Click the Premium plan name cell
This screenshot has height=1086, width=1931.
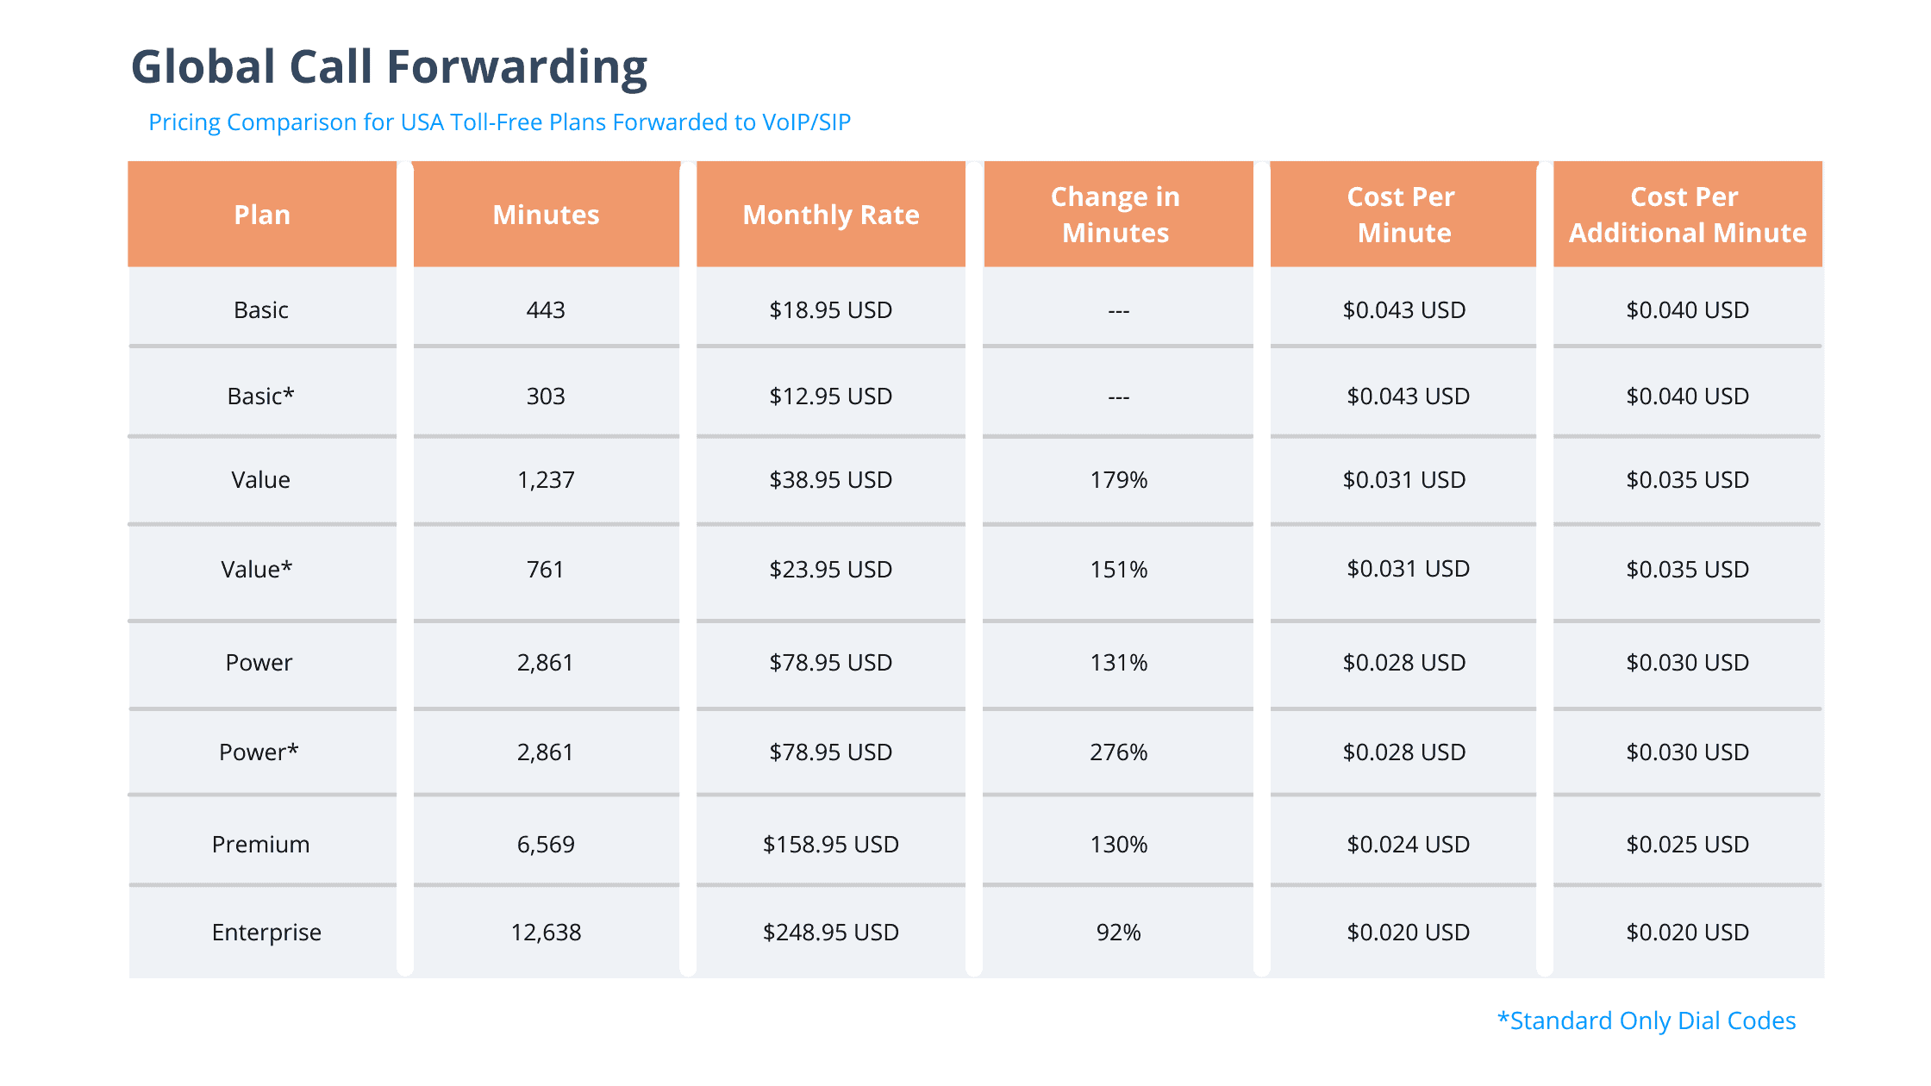(260, 845)
